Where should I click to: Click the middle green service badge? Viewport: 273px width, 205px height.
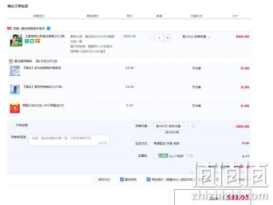[x=32, y=41]
